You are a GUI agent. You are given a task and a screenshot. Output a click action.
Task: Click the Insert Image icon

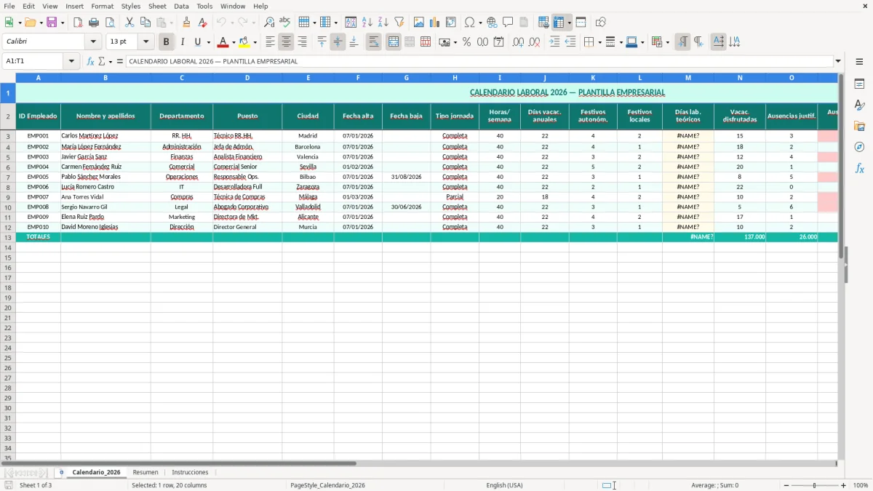pyautogui.click(x=419, y=23)
